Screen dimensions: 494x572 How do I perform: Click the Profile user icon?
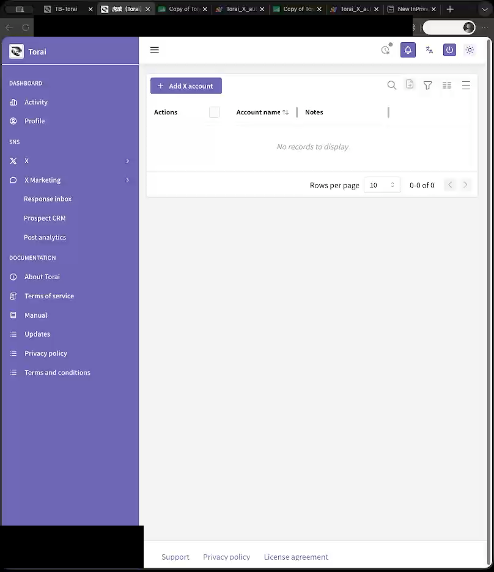13,121
